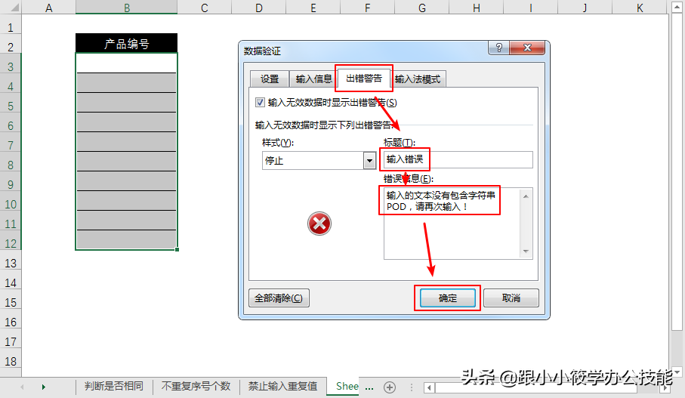Switch to the 设置 tab
685x398 pixels.
tap(270, 79)
